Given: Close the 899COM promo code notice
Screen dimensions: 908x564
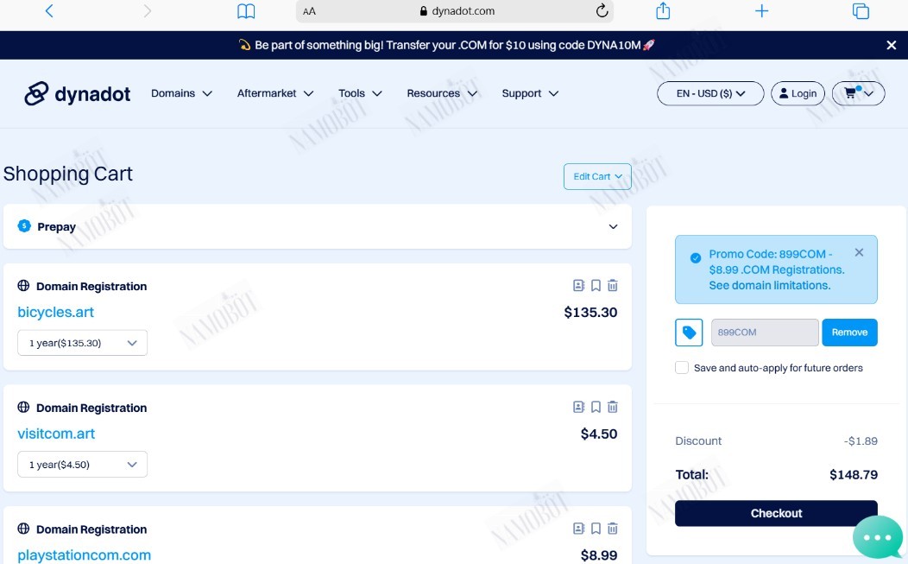Looking at the screenshot, I should 859,252.
